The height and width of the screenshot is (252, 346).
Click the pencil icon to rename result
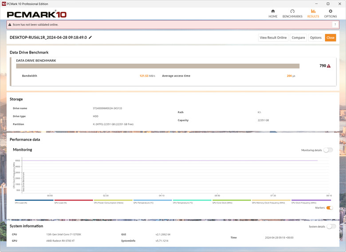pos(90,38)
